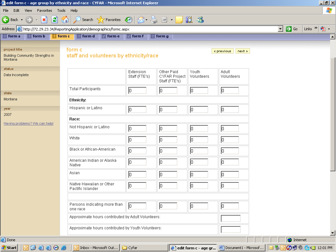Open the Back button history dropdown arrow

click(x=22, y=20)
